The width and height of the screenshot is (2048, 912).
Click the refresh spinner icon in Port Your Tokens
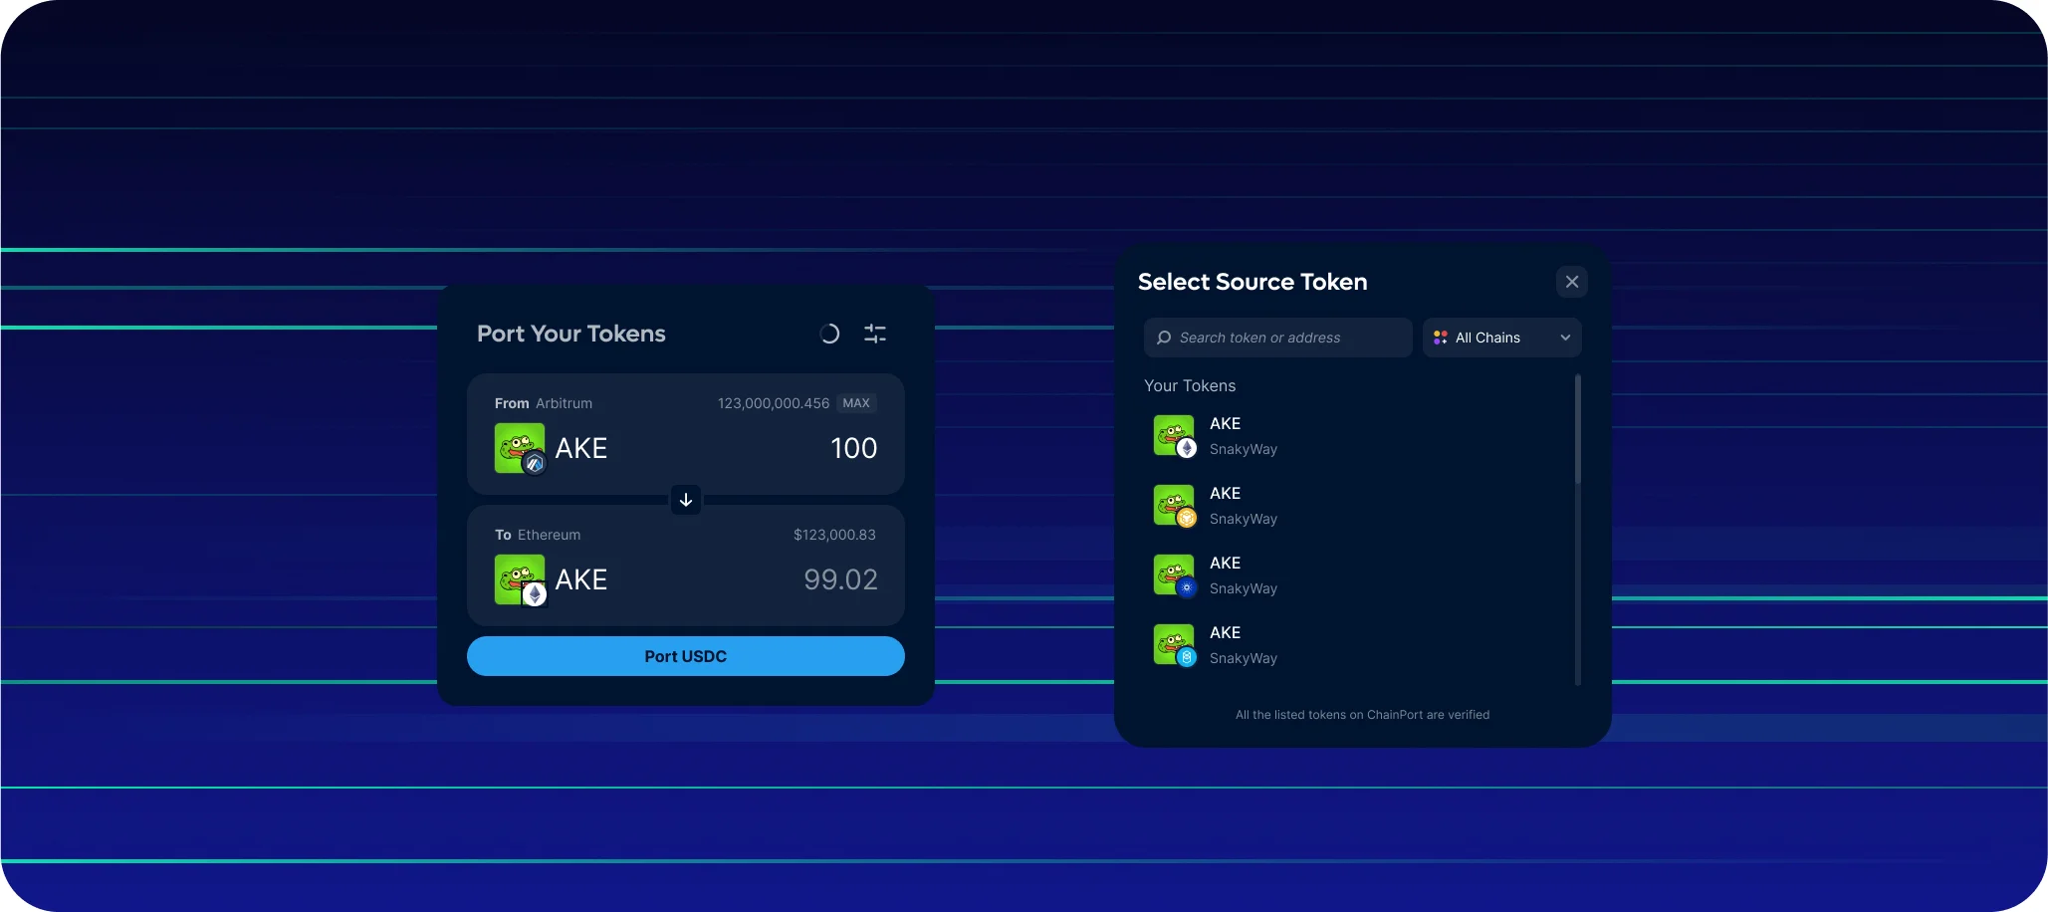[829, 335]
